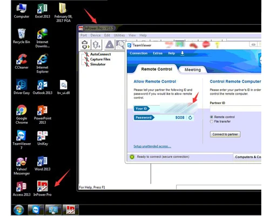Click the InPower add device toolbar icon
Image resolution: width=270 pixels, height=216 pixels.
pyautogui.click(x=97, y=45)
